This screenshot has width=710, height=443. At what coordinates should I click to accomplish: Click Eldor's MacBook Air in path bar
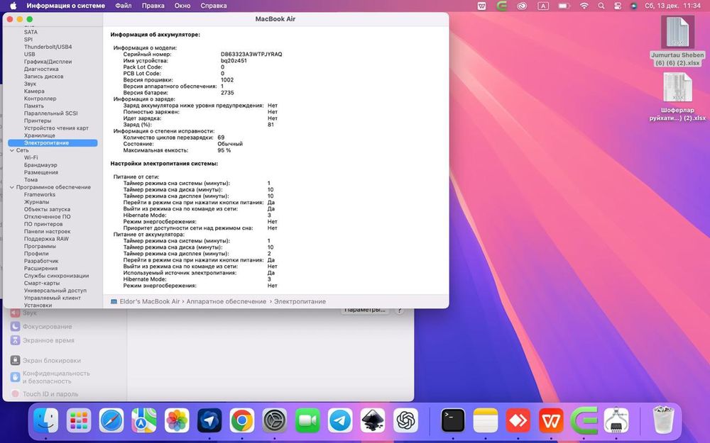pos(151,302)
